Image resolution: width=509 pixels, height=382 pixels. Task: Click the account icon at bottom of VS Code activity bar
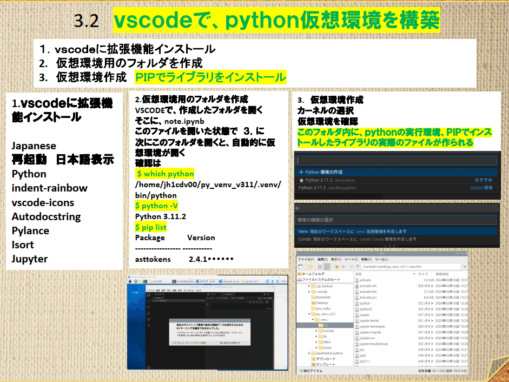click(x=149, y=367)
